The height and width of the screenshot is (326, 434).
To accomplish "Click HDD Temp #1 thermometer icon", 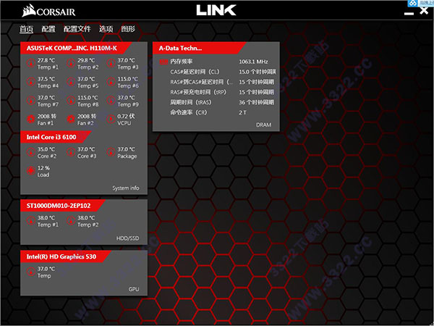I will (30, 221).
